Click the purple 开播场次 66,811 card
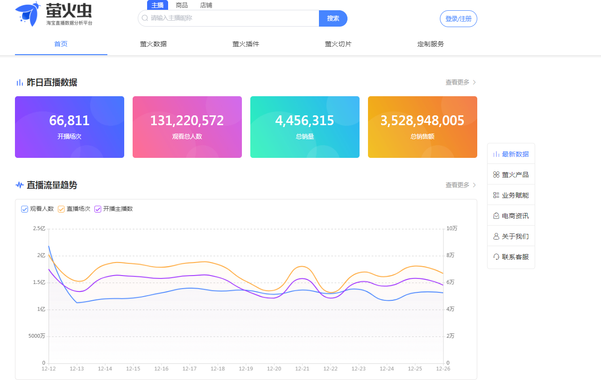Viewport: 601px width, 390px height. point(70,127)
